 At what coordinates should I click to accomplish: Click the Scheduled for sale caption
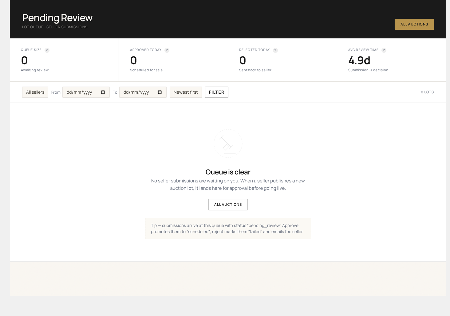pyautogui.click(x=146, y=70)
